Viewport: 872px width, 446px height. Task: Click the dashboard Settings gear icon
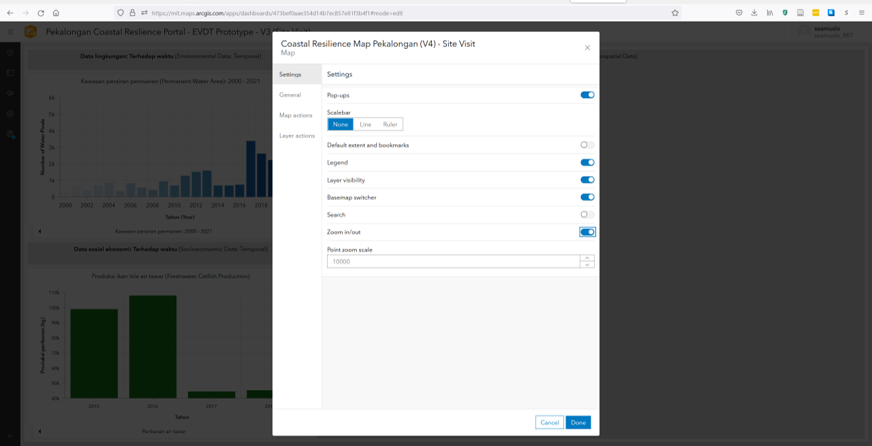10,113
